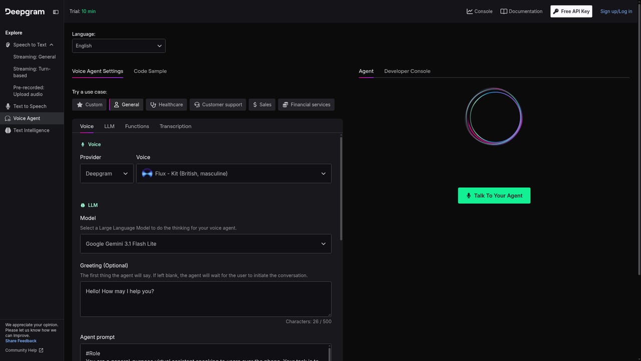Open the Sign up/Log in link
This screenshot has height=361, width=641.
[616, 11]
